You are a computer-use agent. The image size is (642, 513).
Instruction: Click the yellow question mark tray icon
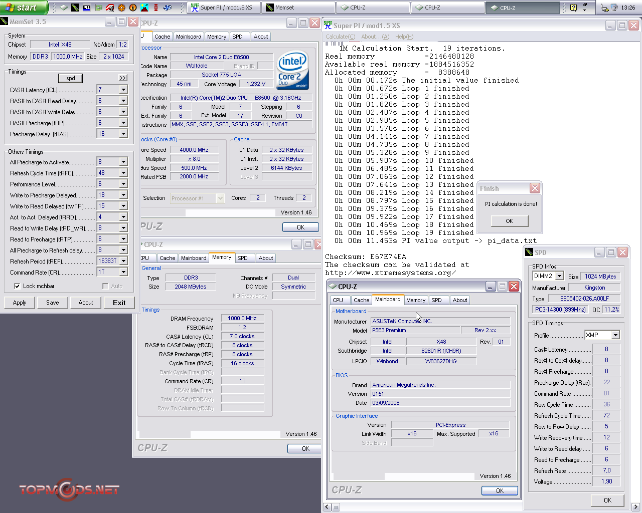click(573, 8)
